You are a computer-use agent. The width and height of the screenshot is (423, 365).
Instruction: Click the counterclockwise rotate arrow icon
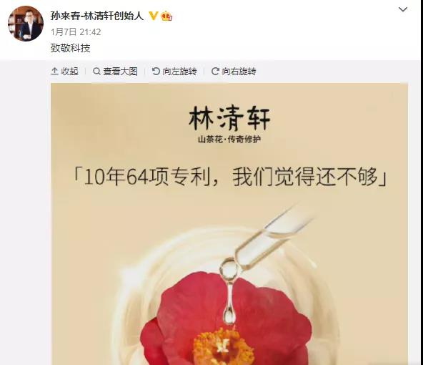156,72
